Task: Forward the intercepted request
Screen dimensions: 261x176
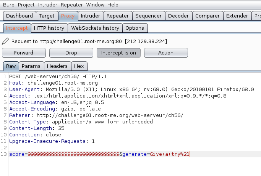Action: tap(24, 53)
